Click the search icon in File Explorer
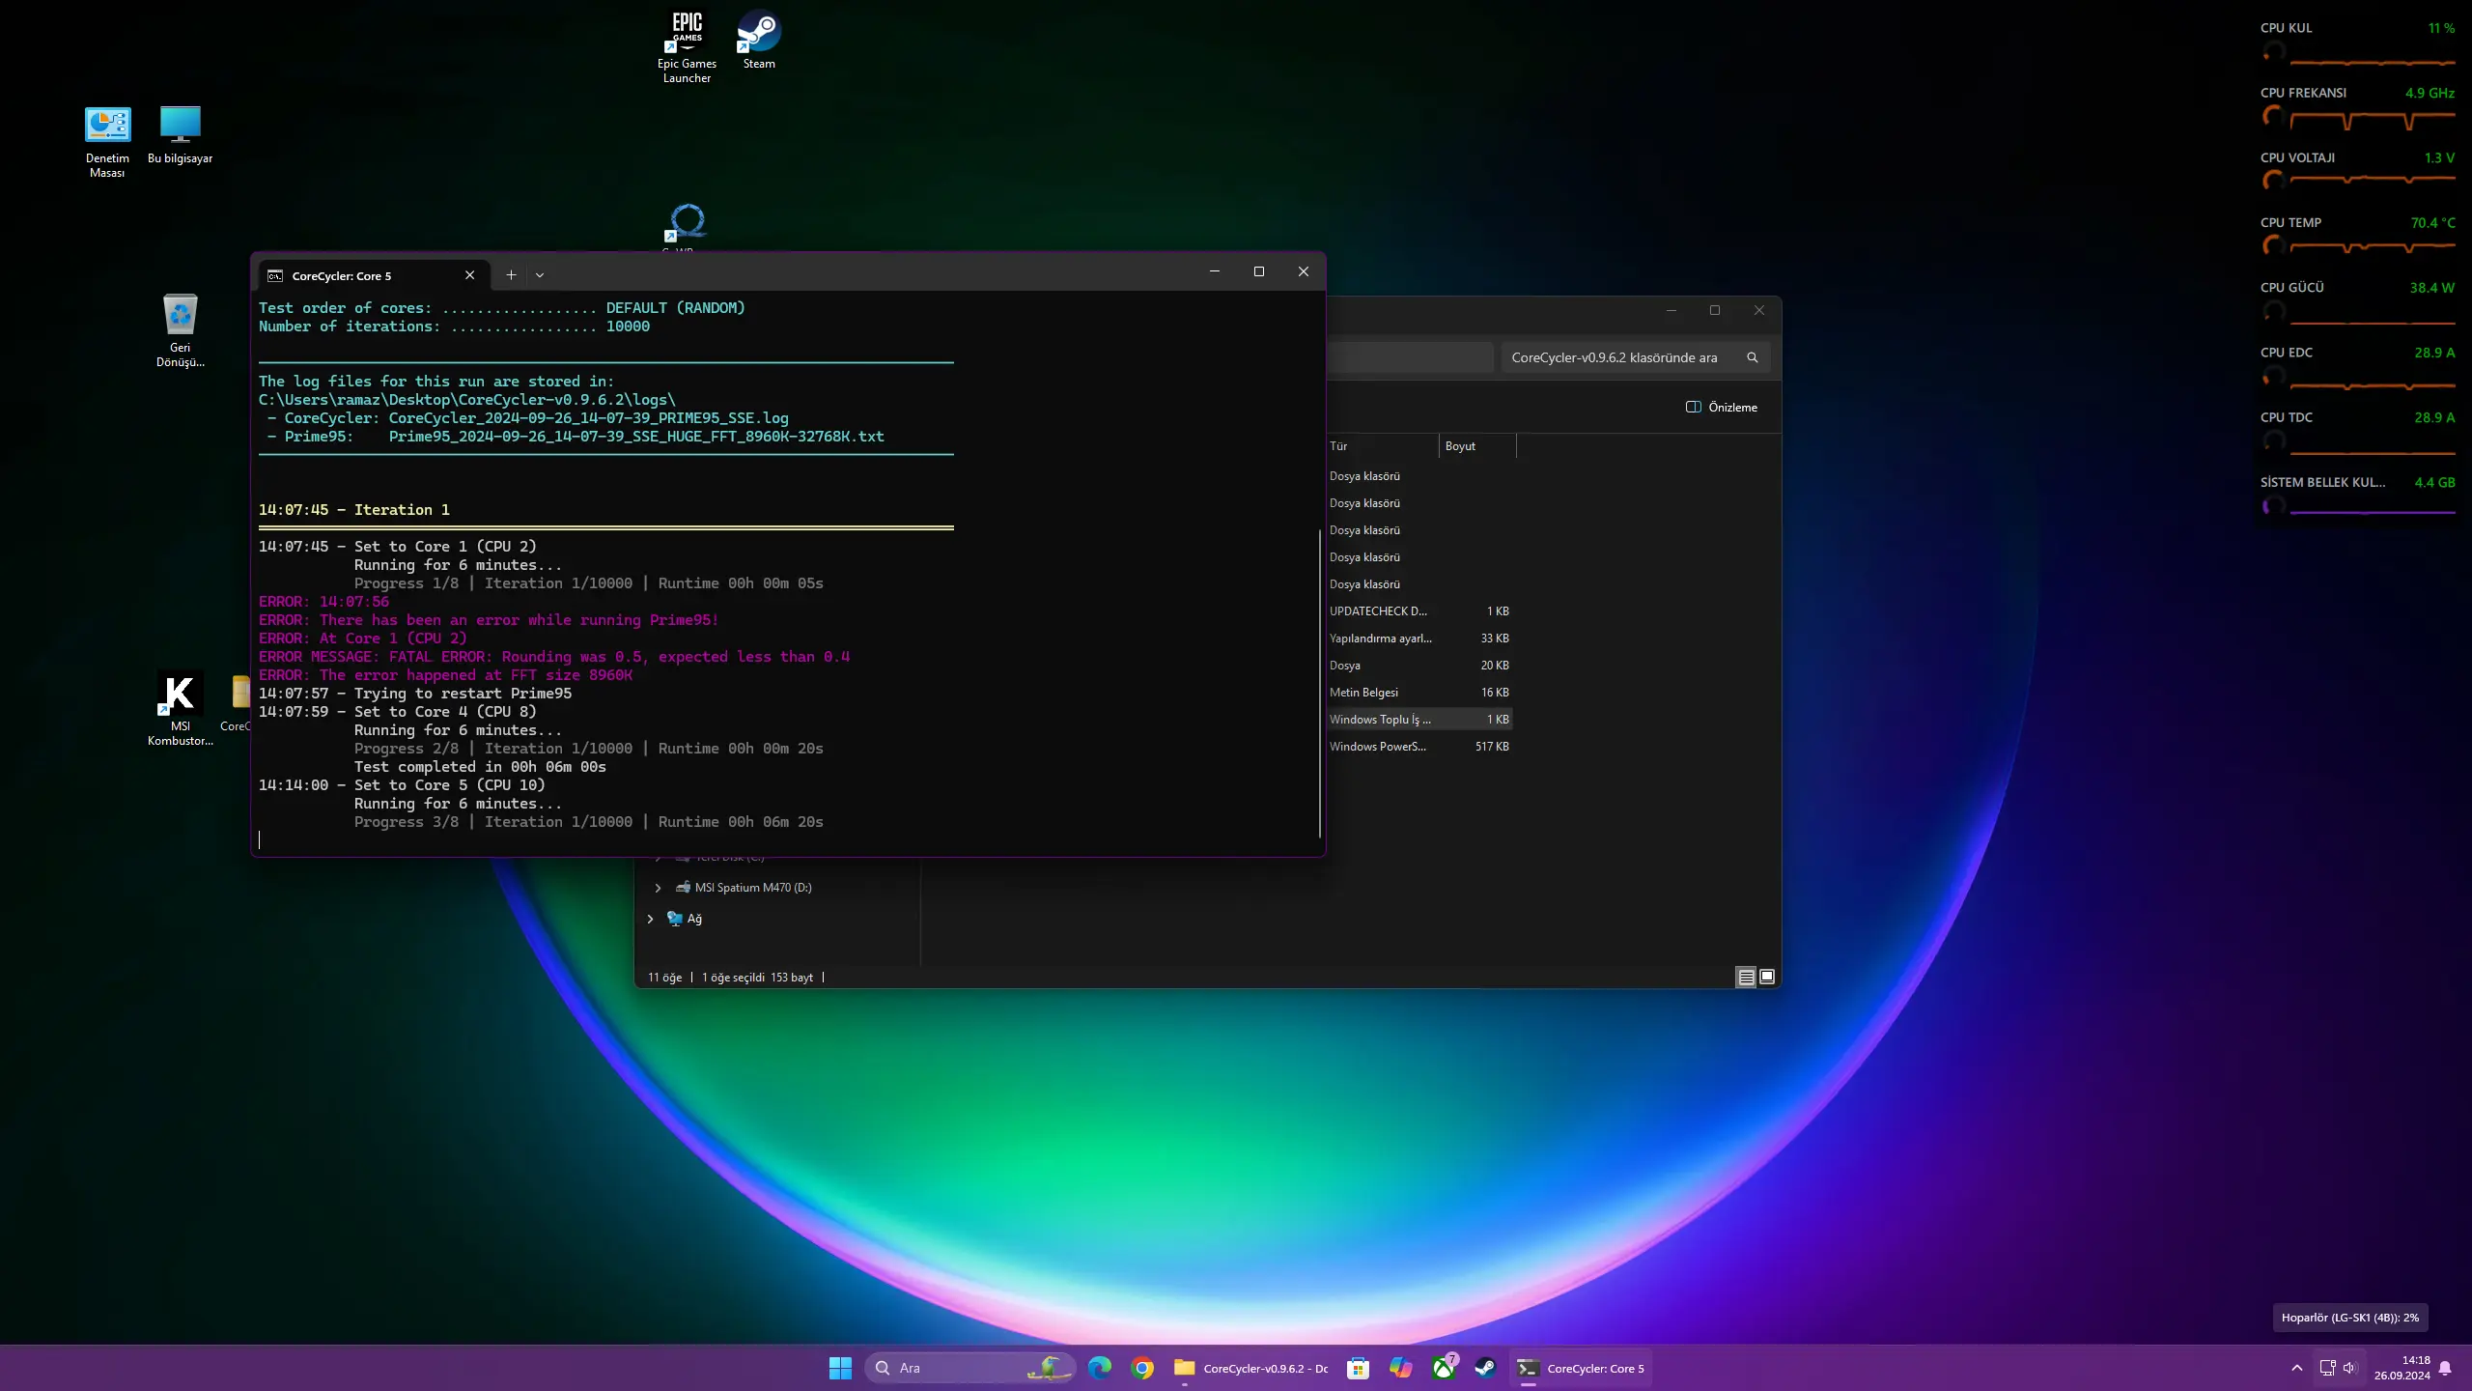 click(x=1752, y=357)
